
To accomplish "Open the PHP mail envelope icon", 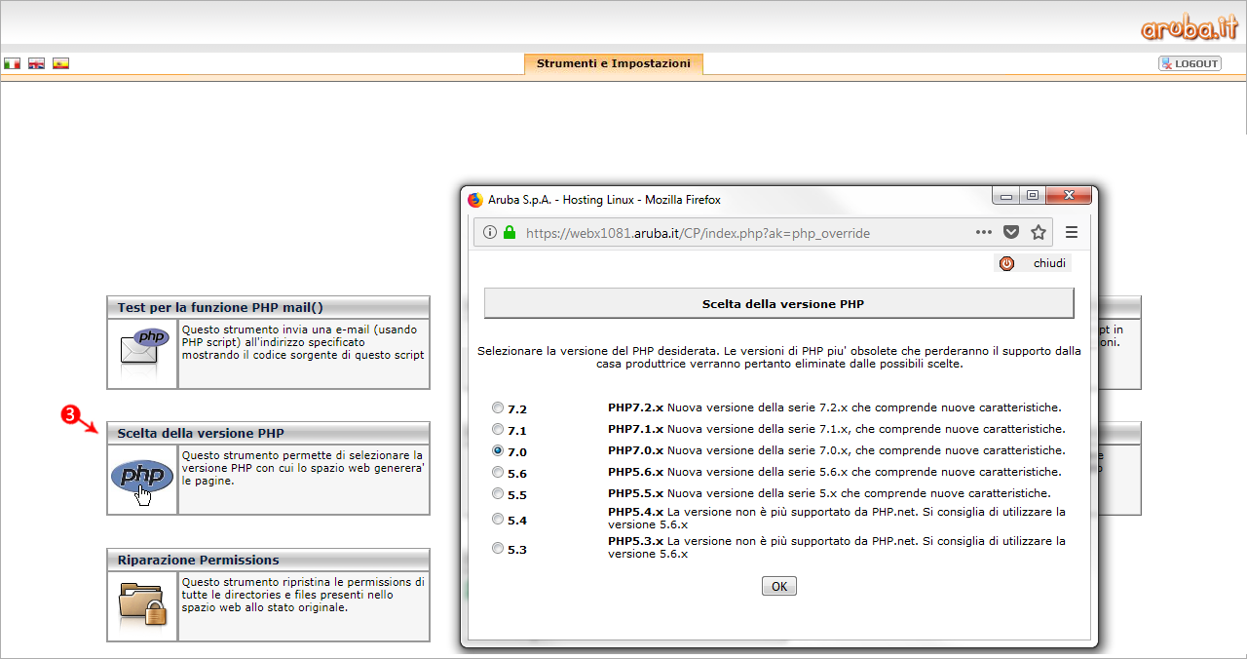I will click(142, 347).
